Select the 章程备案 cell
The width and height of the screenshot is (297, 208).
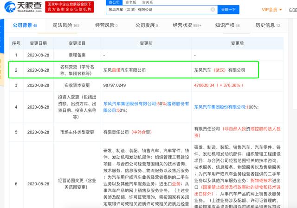tap(77, 55)
